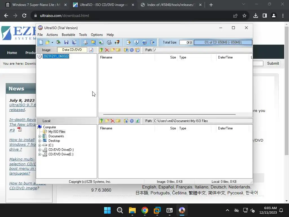Save the image with the floppy disk icon
289x217 pixels.
coord(66,42)
